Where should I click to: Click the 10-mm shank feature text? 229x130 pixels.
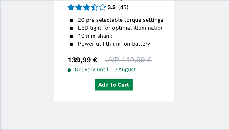coord(95,36)
